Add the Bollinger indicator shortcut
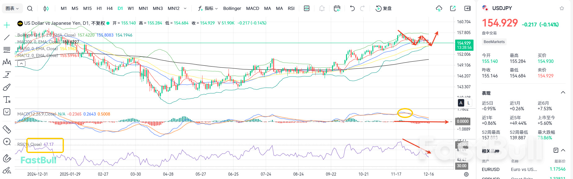 coord(232,8)
